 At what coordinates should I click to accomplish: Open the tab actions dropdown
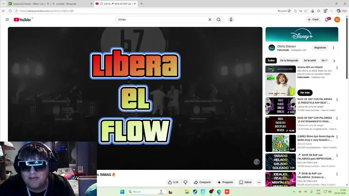click(x=4, y=4)
